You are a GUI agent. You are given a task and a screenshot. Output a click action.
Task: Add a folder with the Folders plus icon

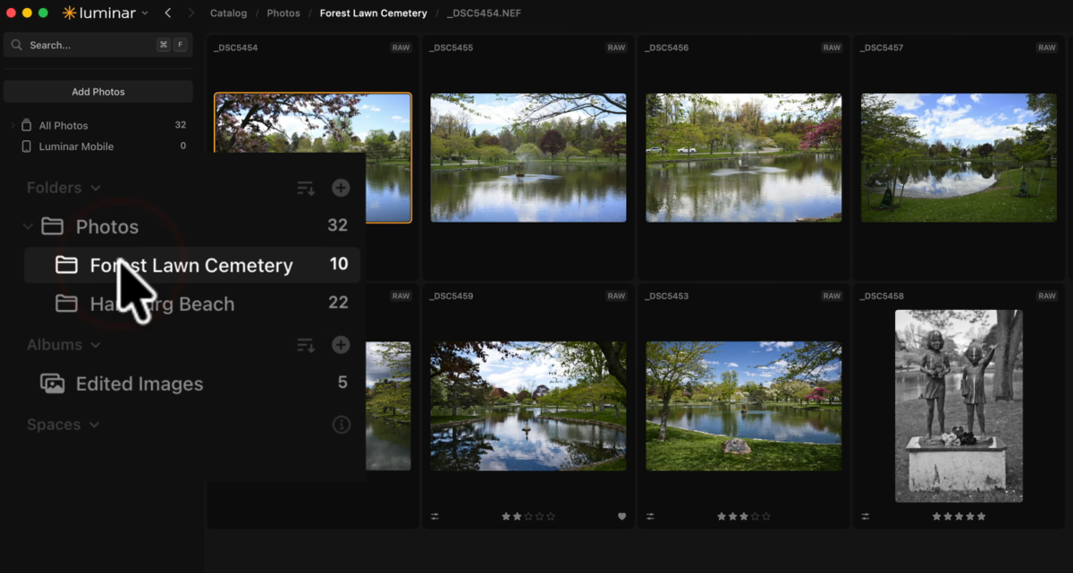pos(341,188)
